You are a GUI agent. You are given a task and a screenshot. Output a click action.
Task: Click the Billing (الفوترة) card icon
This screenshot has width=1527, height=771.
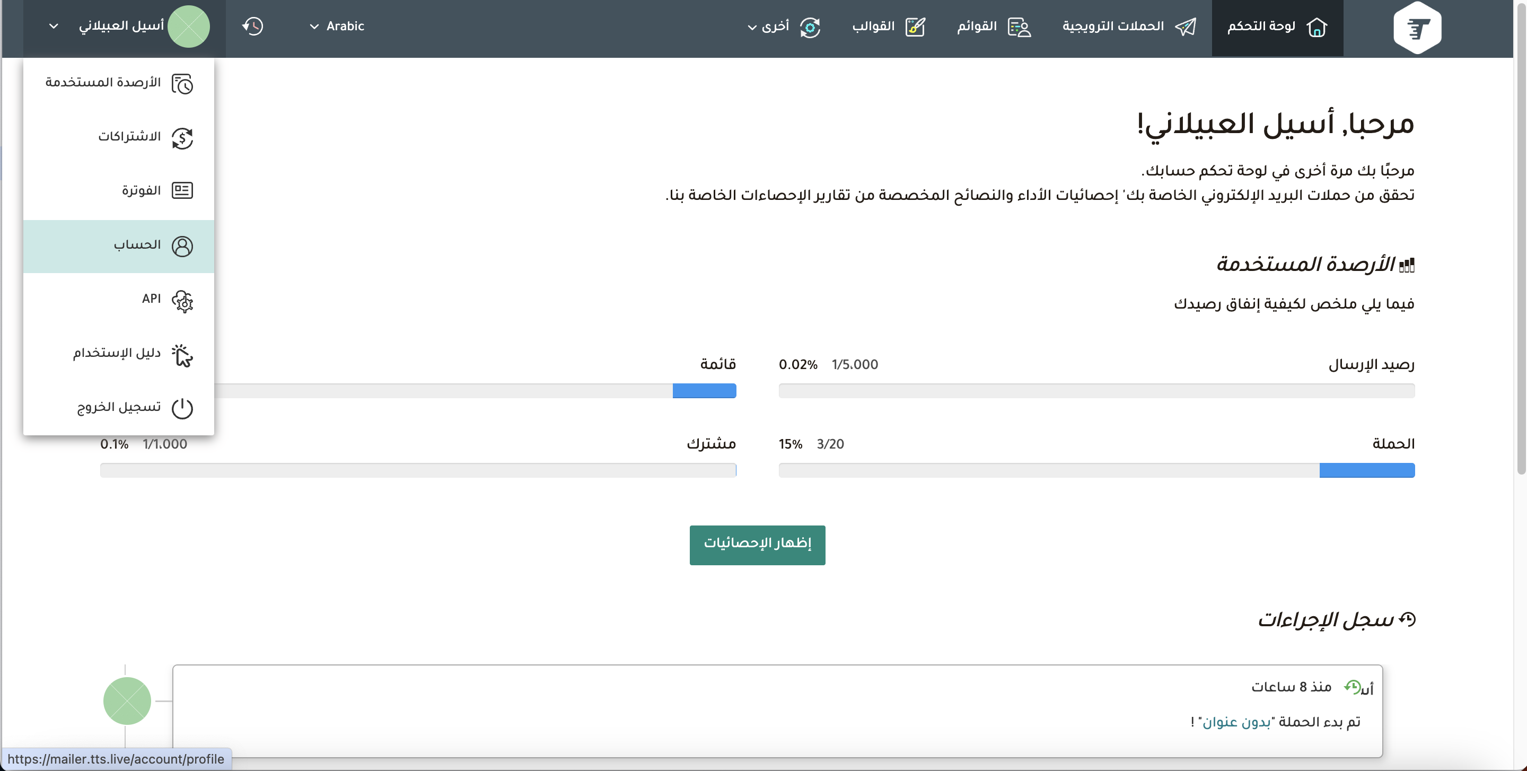pos(182,191)
